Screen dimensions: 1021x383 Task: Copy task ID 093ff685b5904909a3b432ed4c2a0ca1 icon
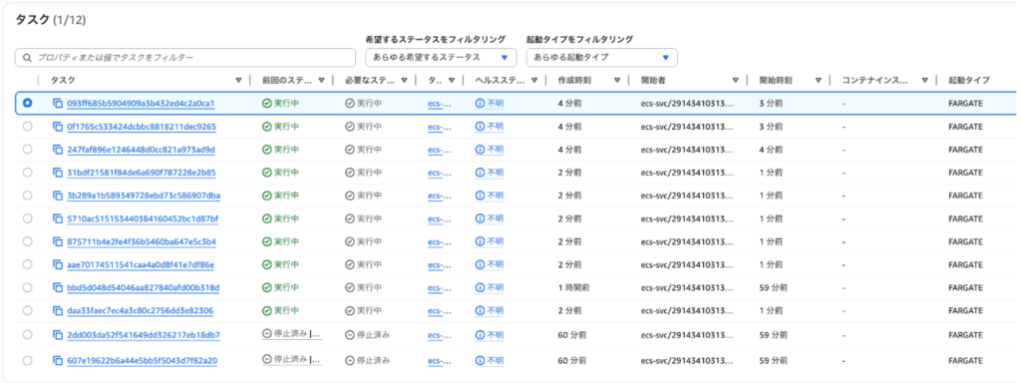click(x=57, y=103)
